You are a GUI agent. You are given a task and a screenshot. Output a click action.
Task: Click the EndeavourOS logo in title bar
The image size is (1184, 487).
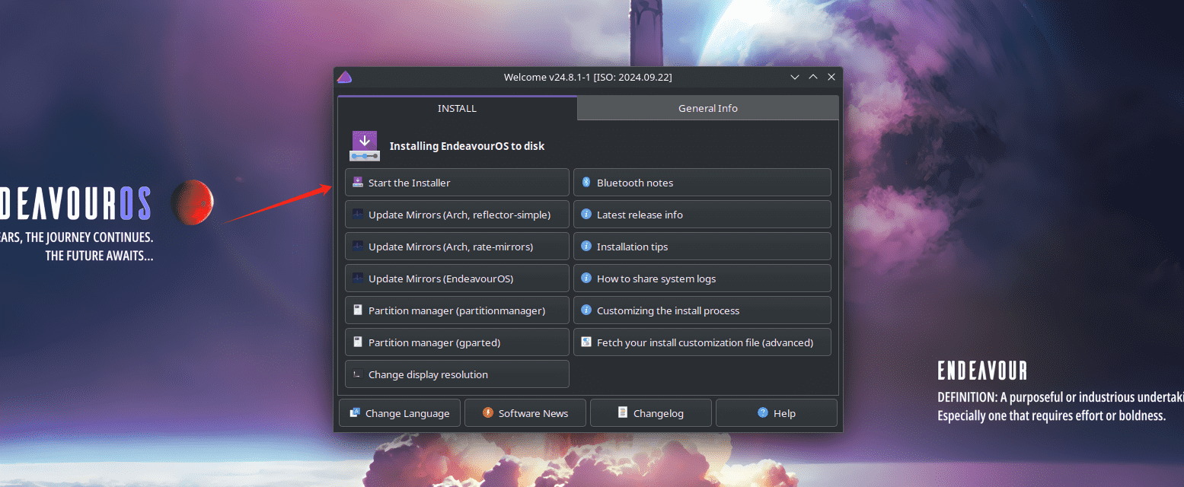pos(344,77)
